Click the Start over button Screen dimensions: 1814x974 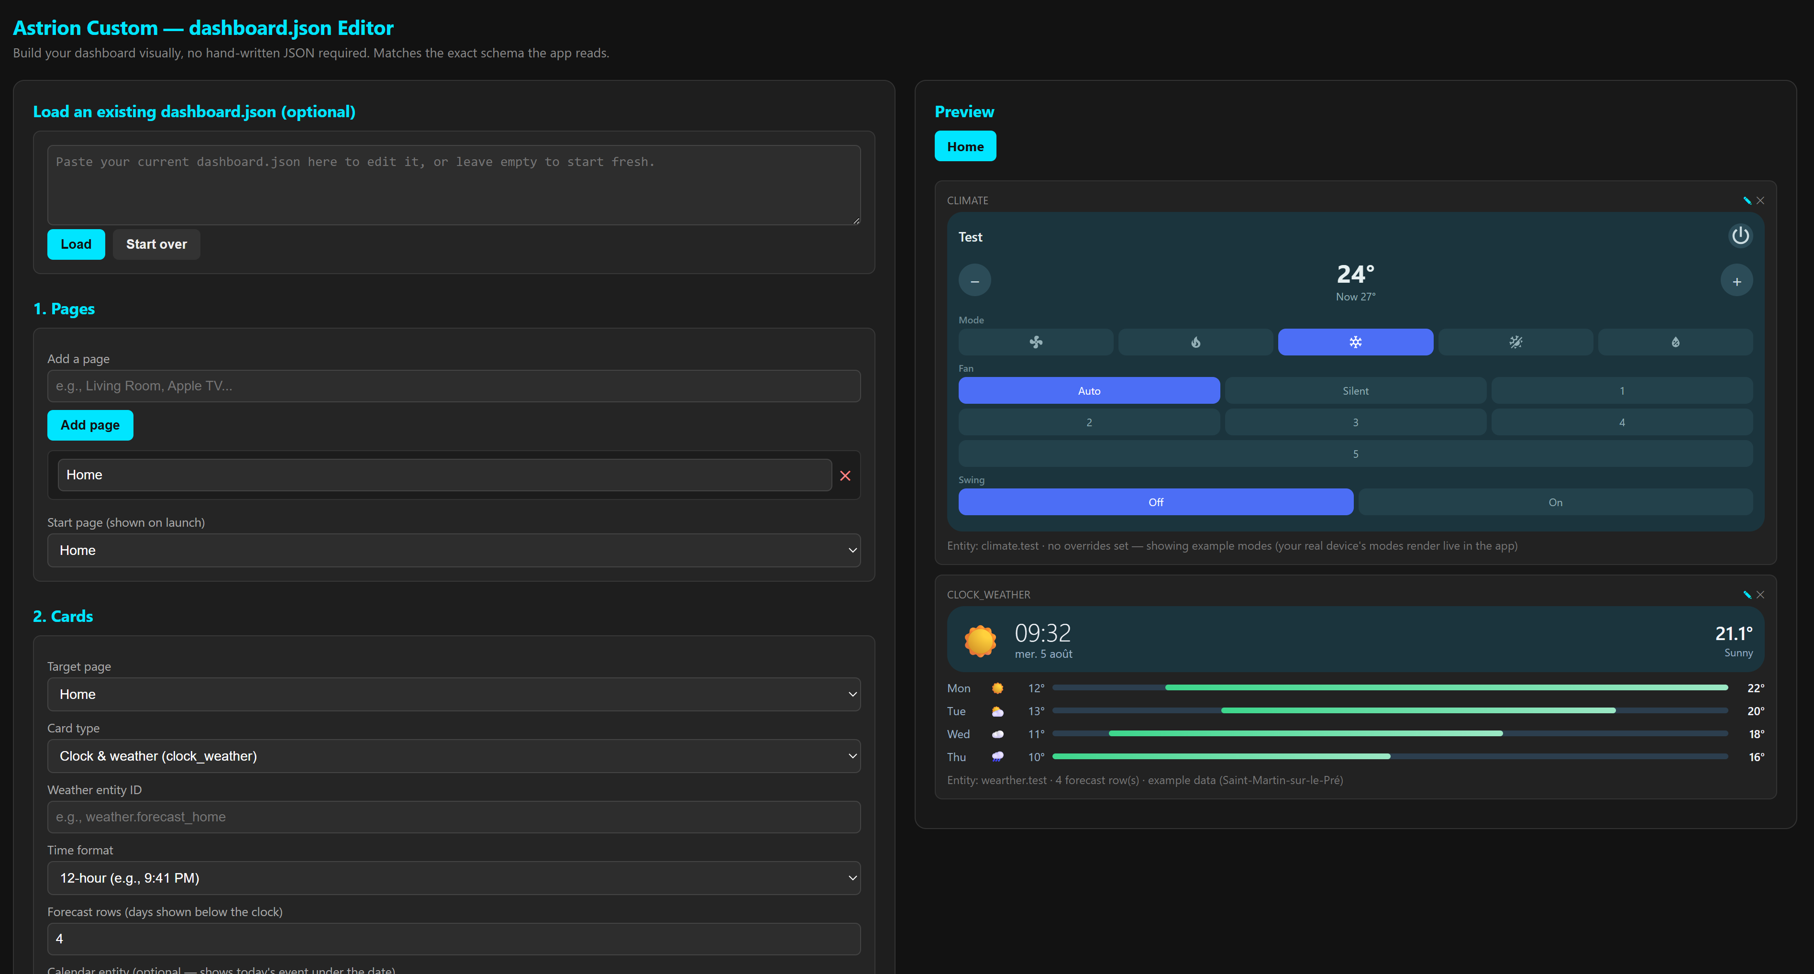(x=156, y=244)
